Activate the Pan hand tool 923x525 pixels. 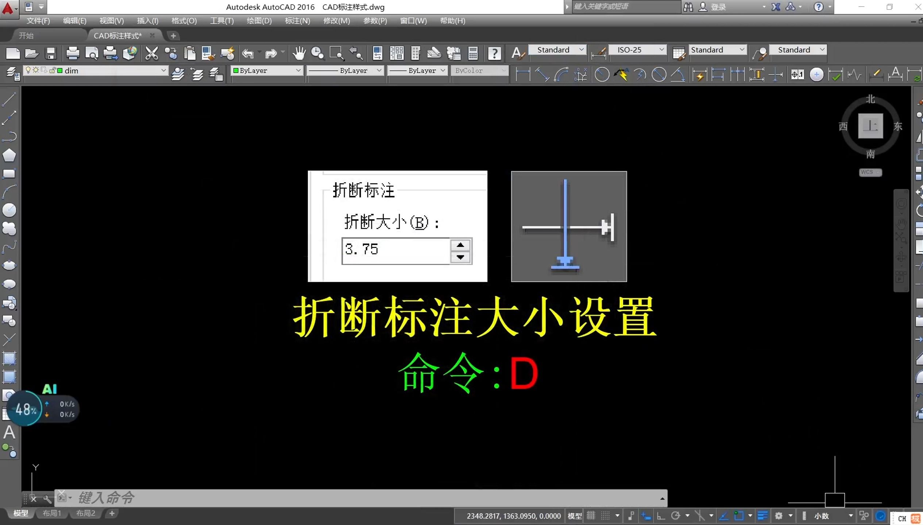coord(298,54)
